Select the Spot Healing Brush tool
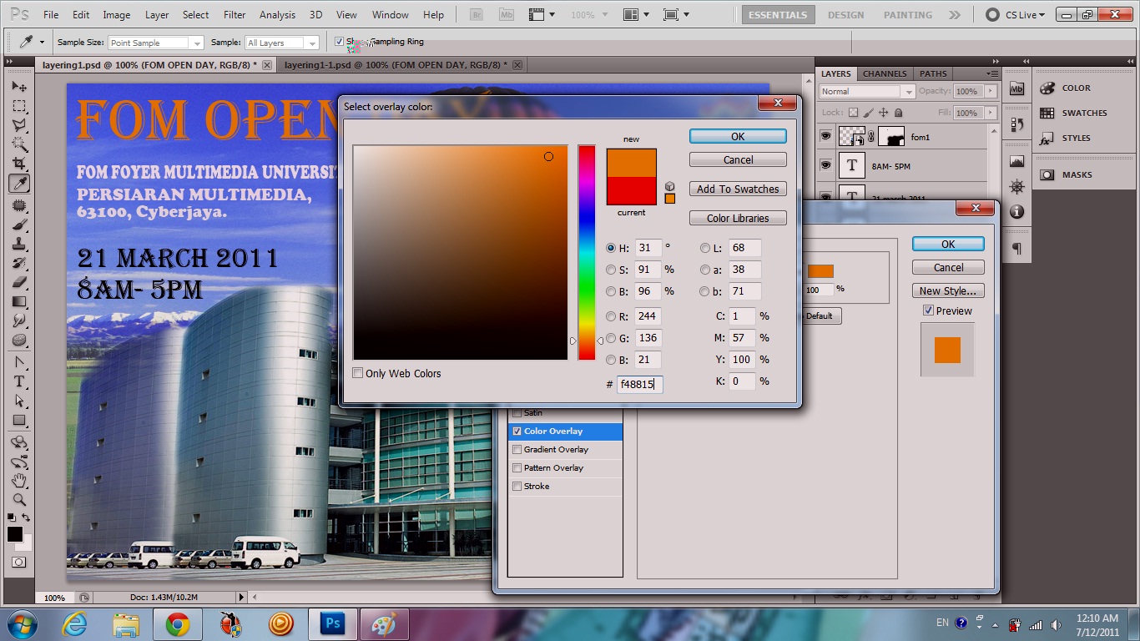This screenshot has height=641, width=1140. point(19,205)
